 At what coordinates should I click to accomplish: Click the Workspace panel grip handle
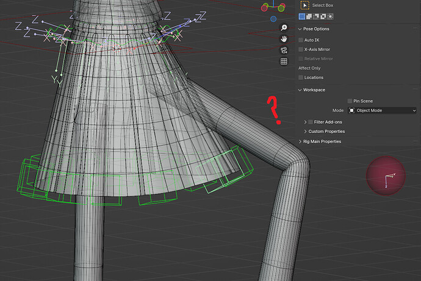pos(415,90)
